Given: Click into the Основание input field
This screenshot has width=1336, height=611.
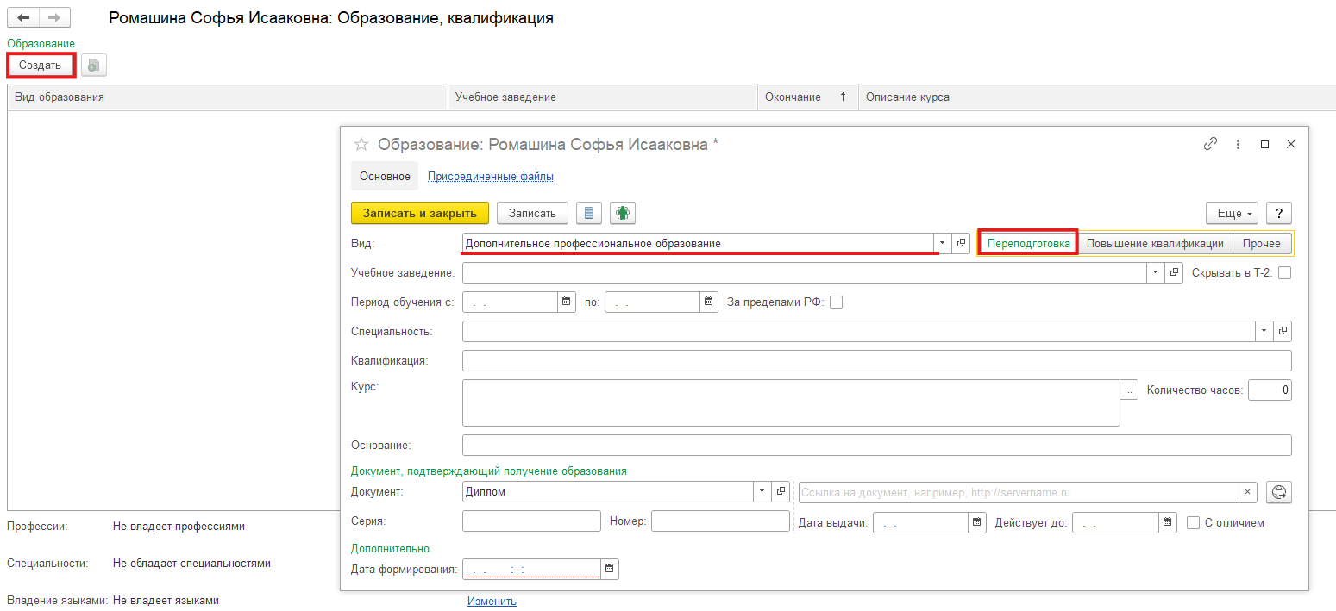Looking at the screenshot, I should click(877, 445).
